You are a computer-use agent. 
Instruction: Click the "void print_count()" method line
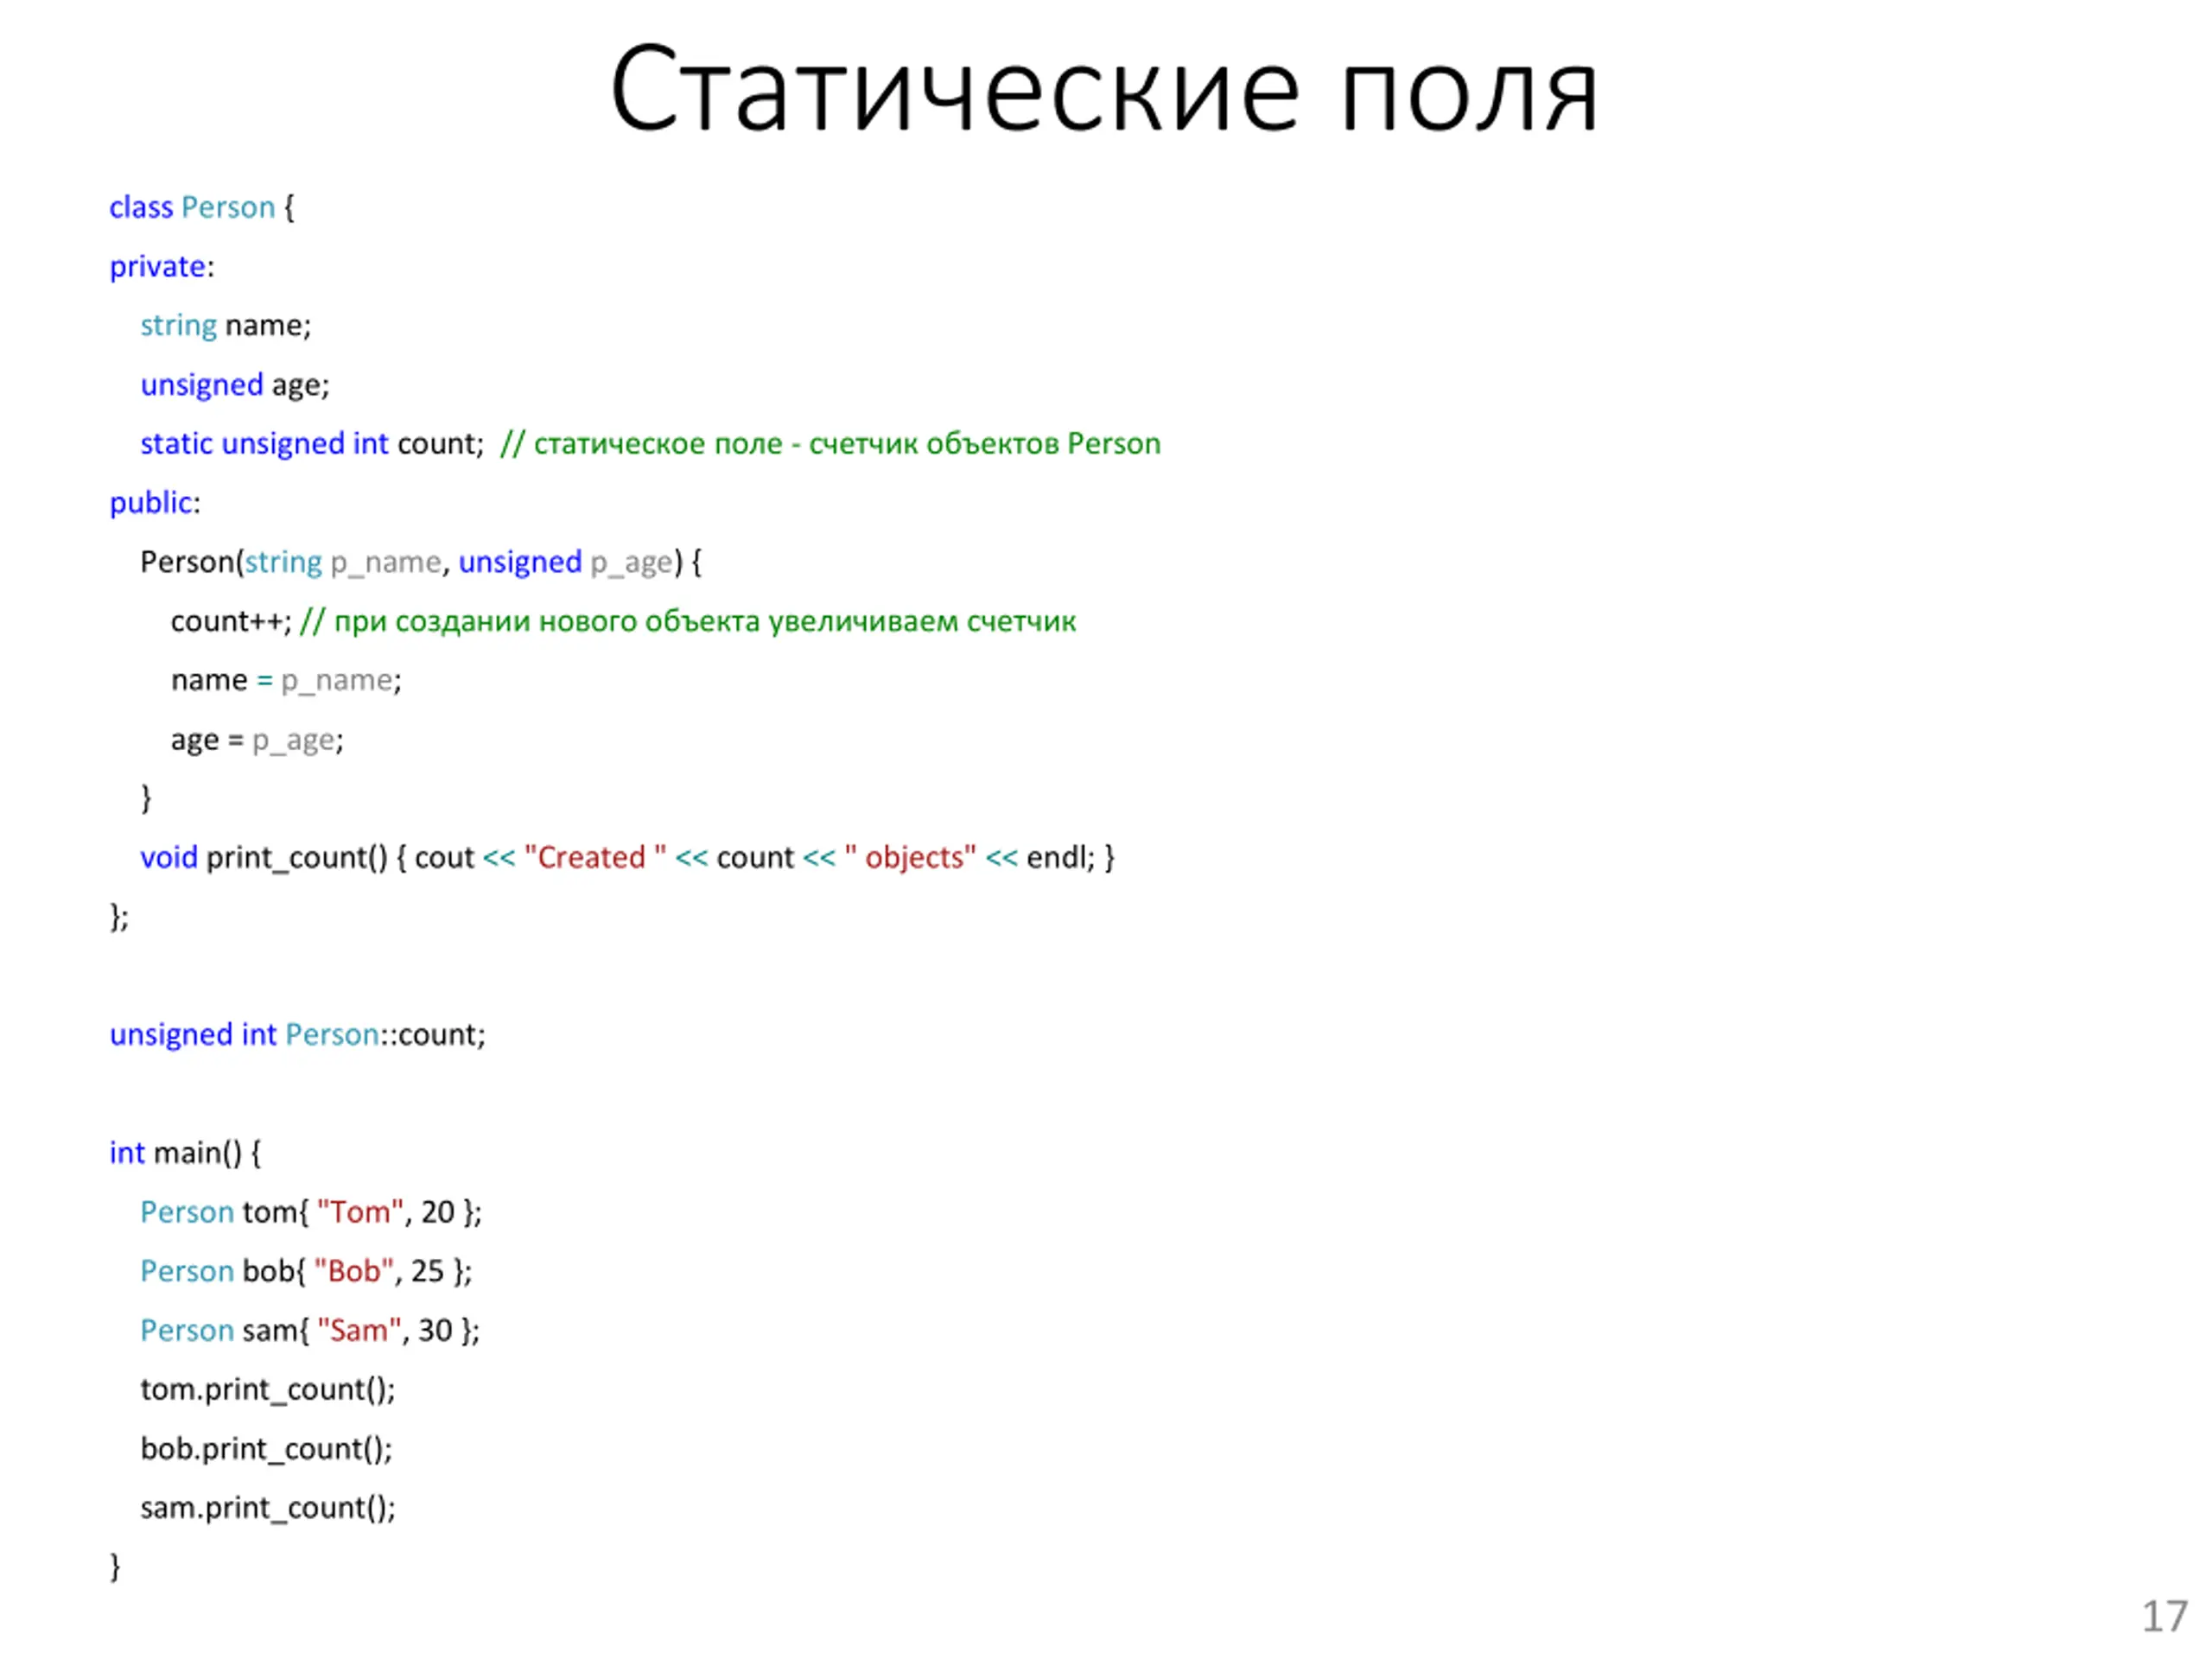pyautogui.click(x=626, y=857)
